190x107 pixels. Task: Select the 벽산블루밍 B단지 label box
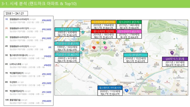point(67,46)
